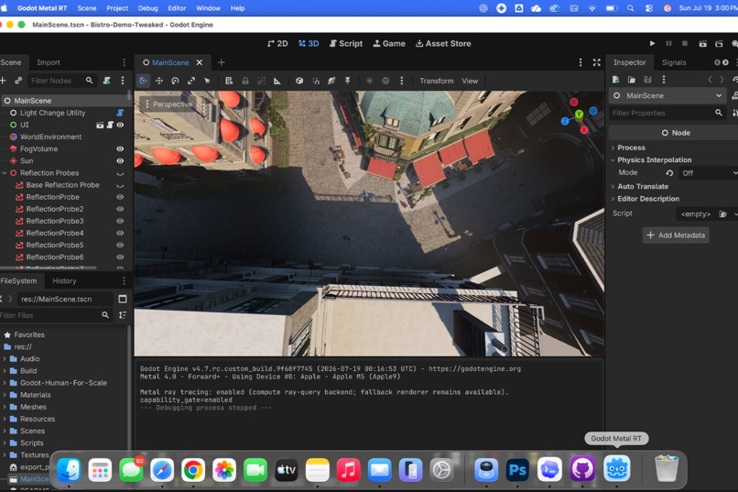Toggle visibility of ReflectionProbe6
The height and width of the screenshot is (492, 738).
[120, 257]
